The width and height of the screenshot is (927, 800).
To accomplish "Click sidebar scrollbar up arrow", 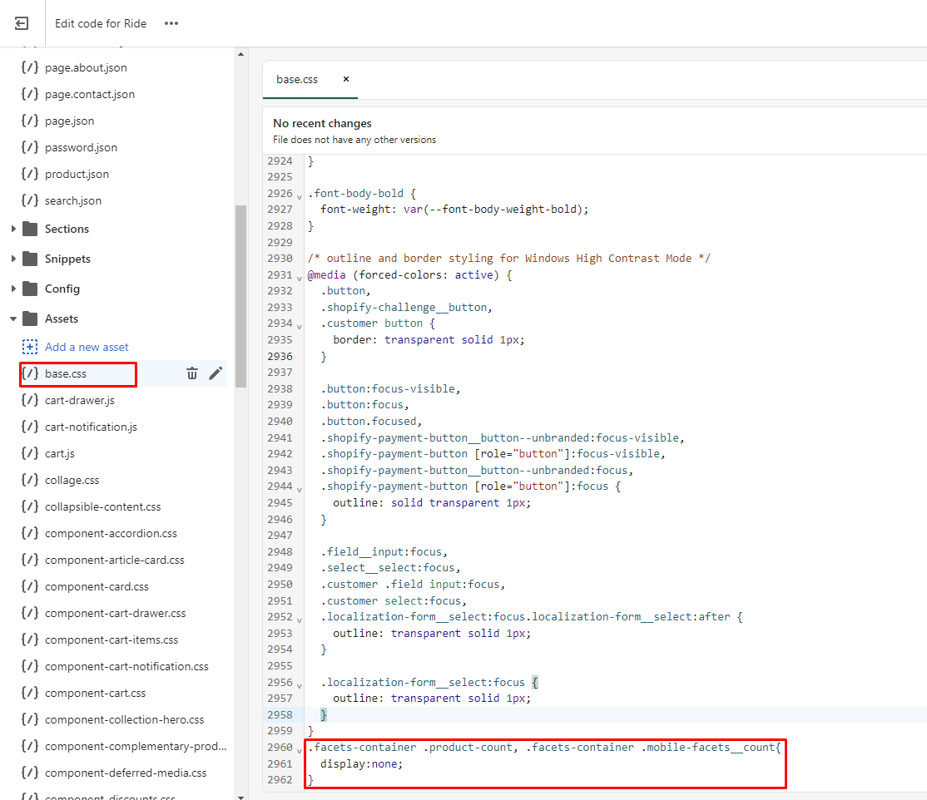I will tap(240, 54).
